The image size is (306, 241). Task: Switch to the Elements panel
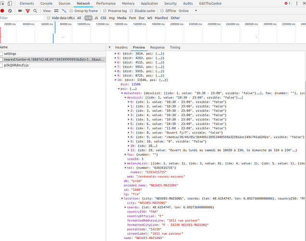pos(27,3)
